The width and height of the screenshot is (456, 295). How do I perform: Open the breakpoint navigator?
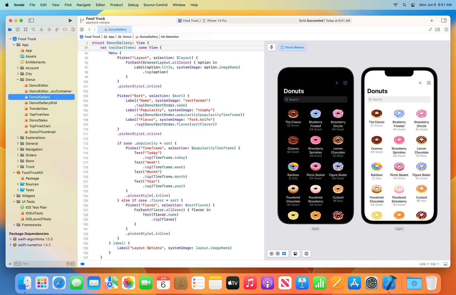click(65, 29)
